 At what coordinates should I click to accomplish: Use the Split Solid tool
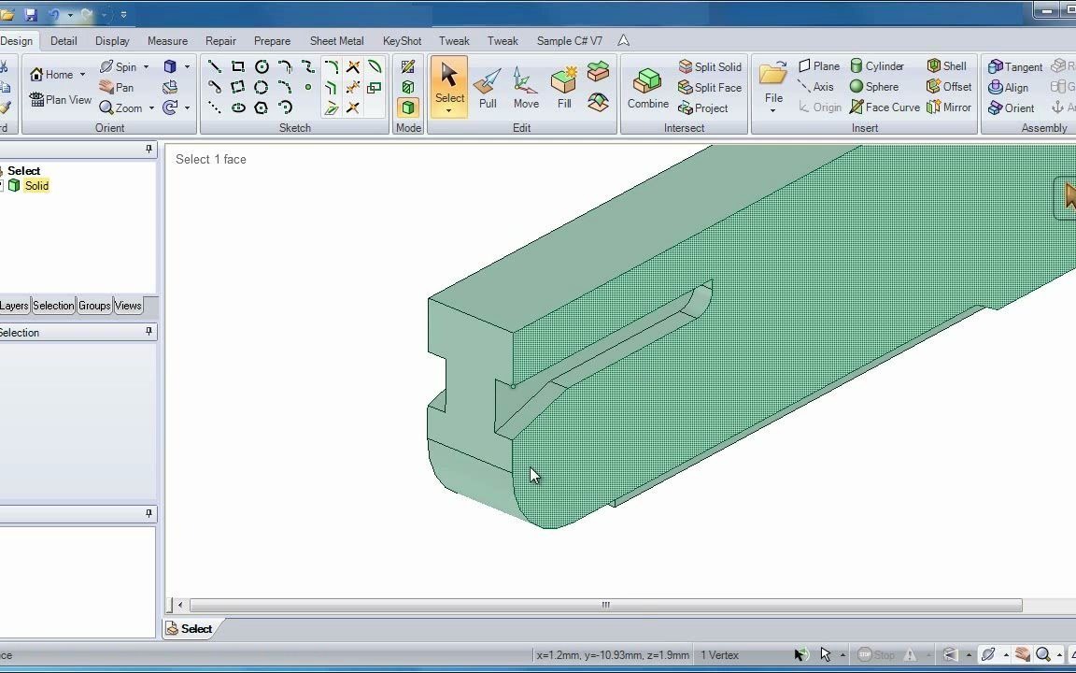coord(710,66)
